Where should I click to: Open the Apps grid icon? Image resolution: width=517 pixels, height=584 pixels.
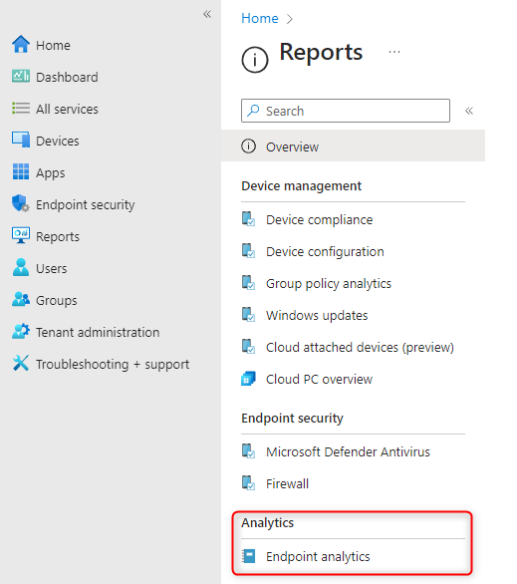(x=21, y=171)
